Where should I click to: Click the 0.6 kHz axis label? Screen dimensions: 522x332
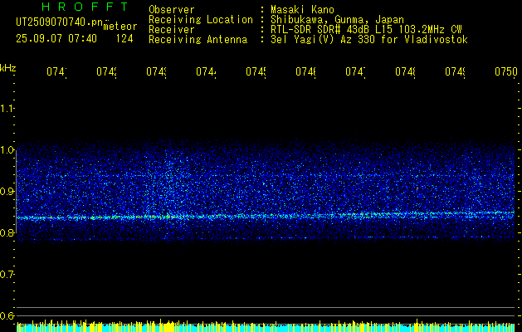[7, 315]
